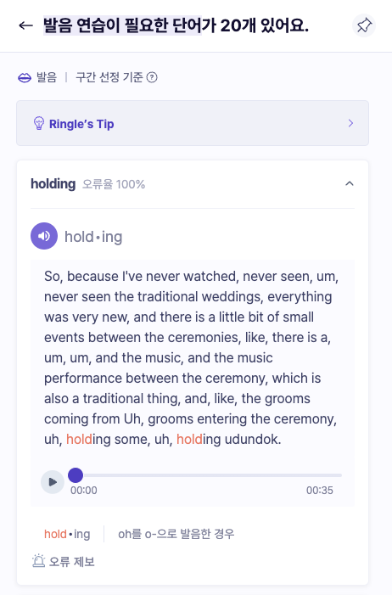Select the 발음 section label
Image resolution: width=392 pixels, height=595 pixels.
[47, 77]
